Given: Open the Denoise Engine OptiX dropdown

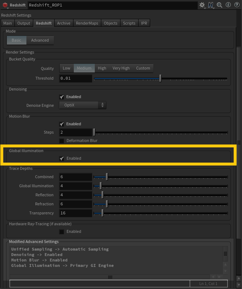Looking at the screenshot, I should [82, 105].
